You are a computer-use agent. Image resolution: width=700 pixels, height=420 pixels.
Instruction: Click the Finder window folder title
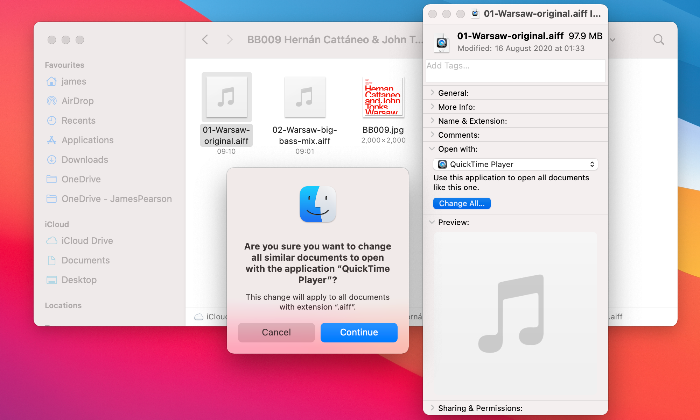point(335,39)
